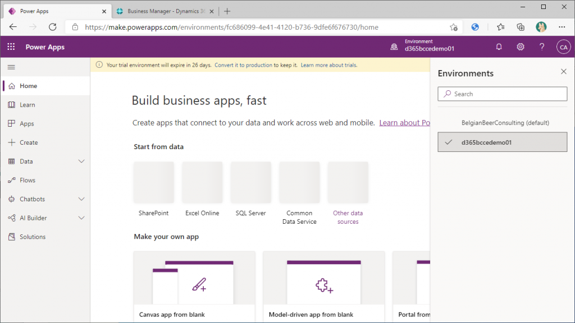Image resolution: width=575 pixels, height=323 pixels.
Task: Open a new browser tab
Action: tap(227, 11)
